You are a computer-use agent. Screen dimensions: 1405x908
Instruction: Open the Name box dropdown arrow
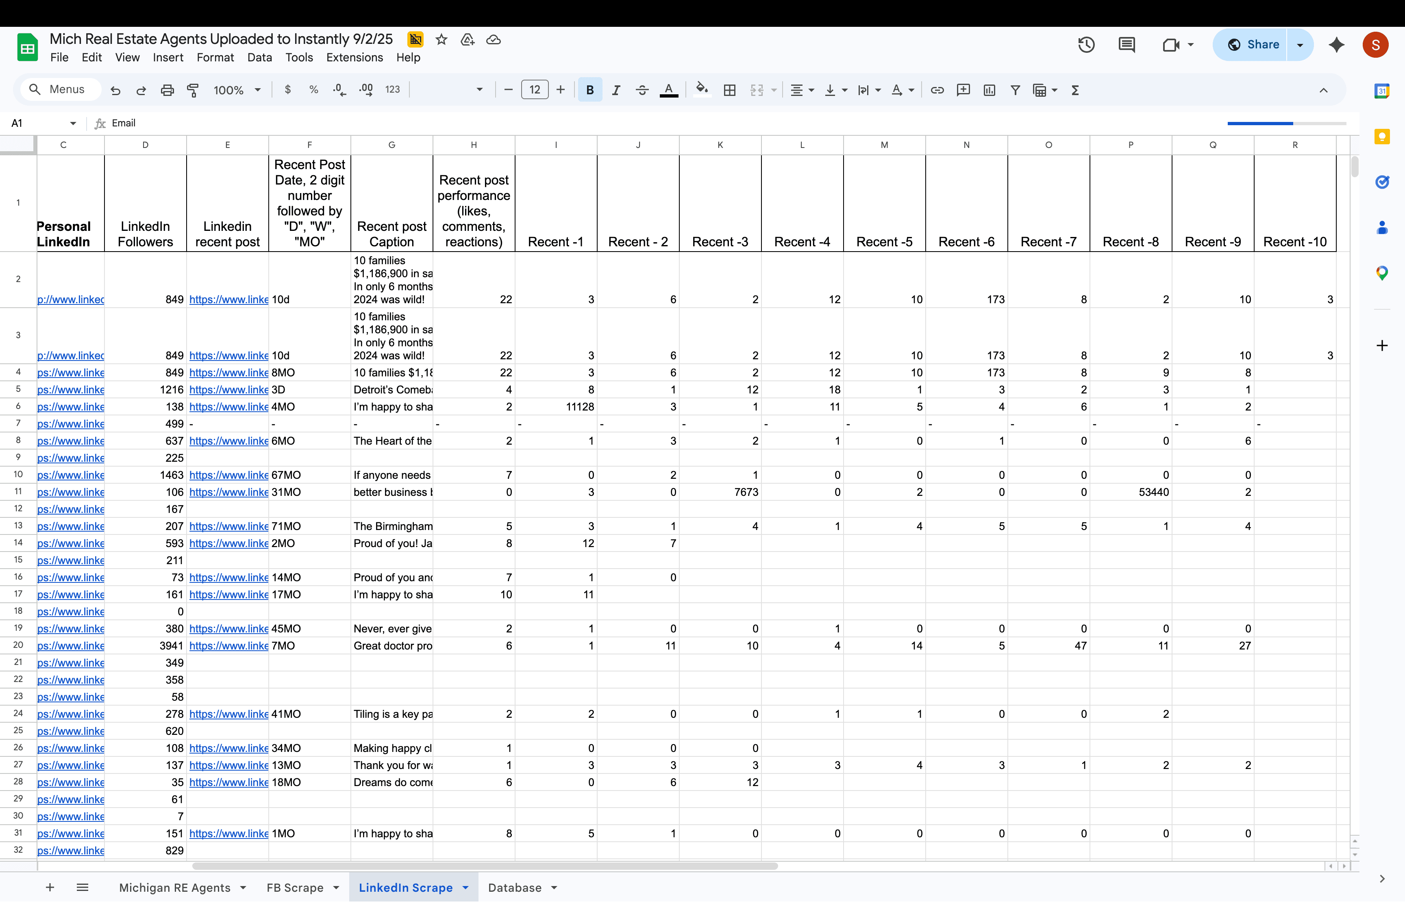click(73, 123)
